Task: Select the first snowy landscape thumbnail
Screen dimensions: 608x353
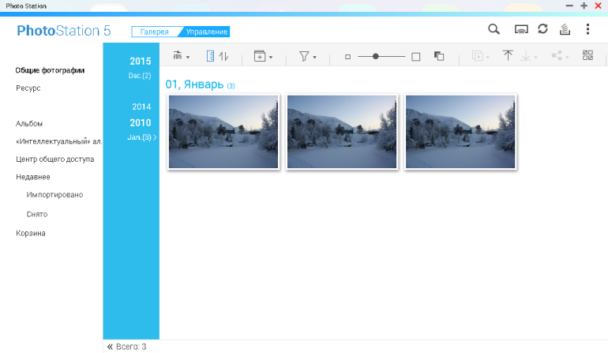Action: [x=223, y=132]
